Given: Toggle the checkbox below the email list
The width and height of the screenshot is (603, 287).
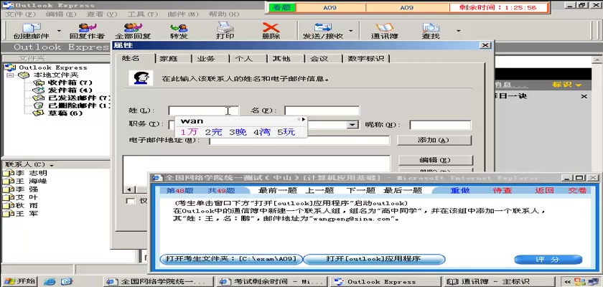Looking at the screenshot, I should pos(131,201).
